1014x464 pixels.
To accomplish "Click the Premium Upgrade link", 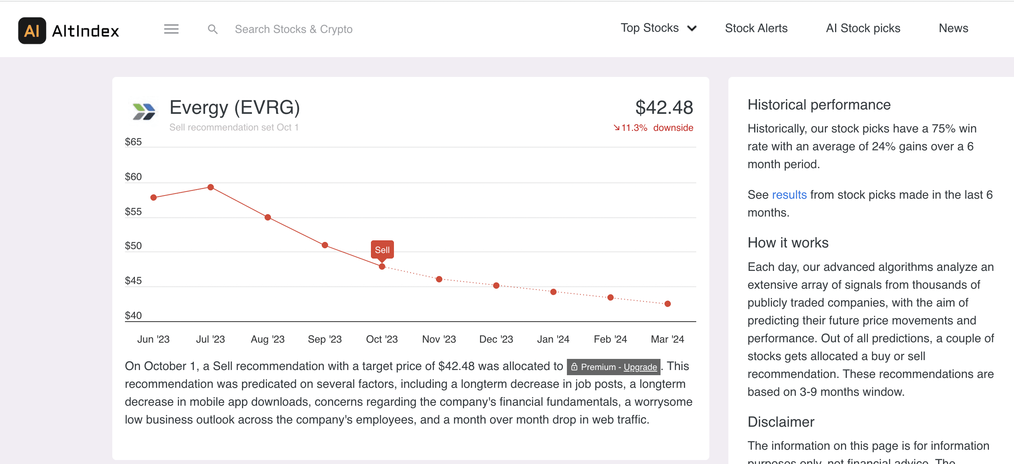I will pos(640,367).
